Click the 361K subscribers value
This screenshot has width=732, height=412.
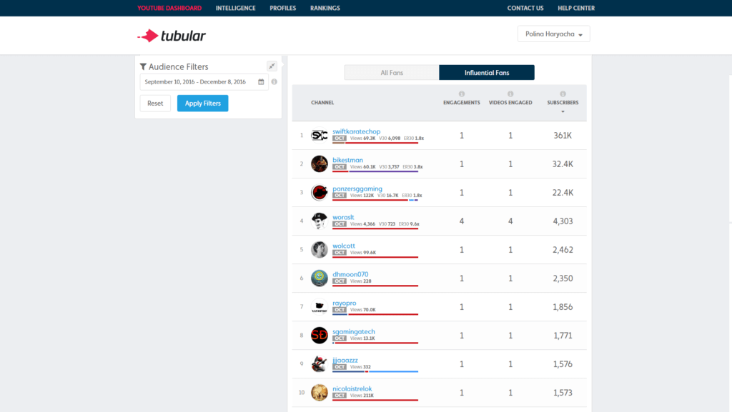coord(563,136)
